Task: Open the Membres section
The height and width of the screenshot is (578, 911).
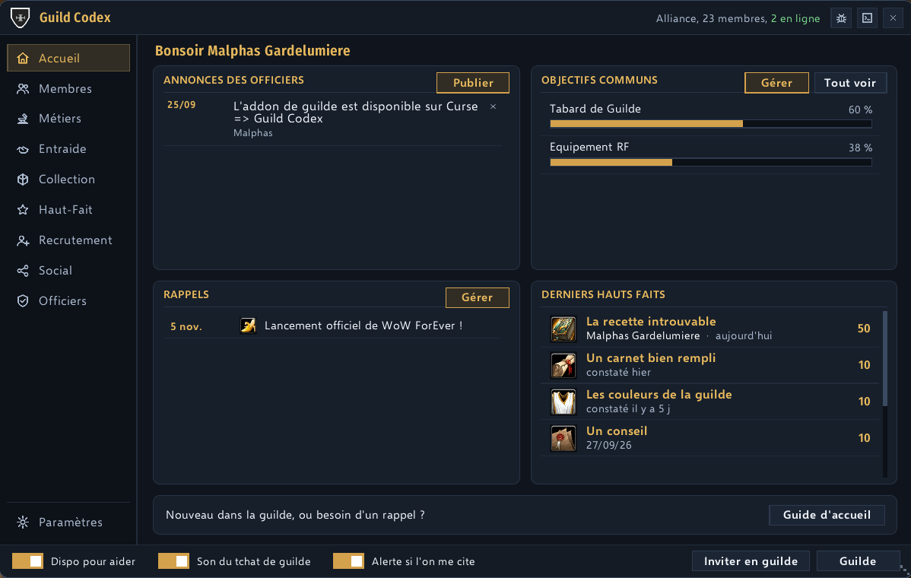Action: (x=68, y=89)
